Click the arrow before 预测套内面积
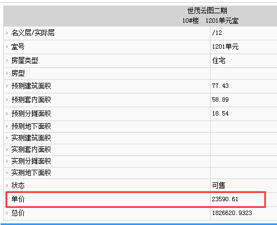The image size is (277, 225). [x=7, y=100]
